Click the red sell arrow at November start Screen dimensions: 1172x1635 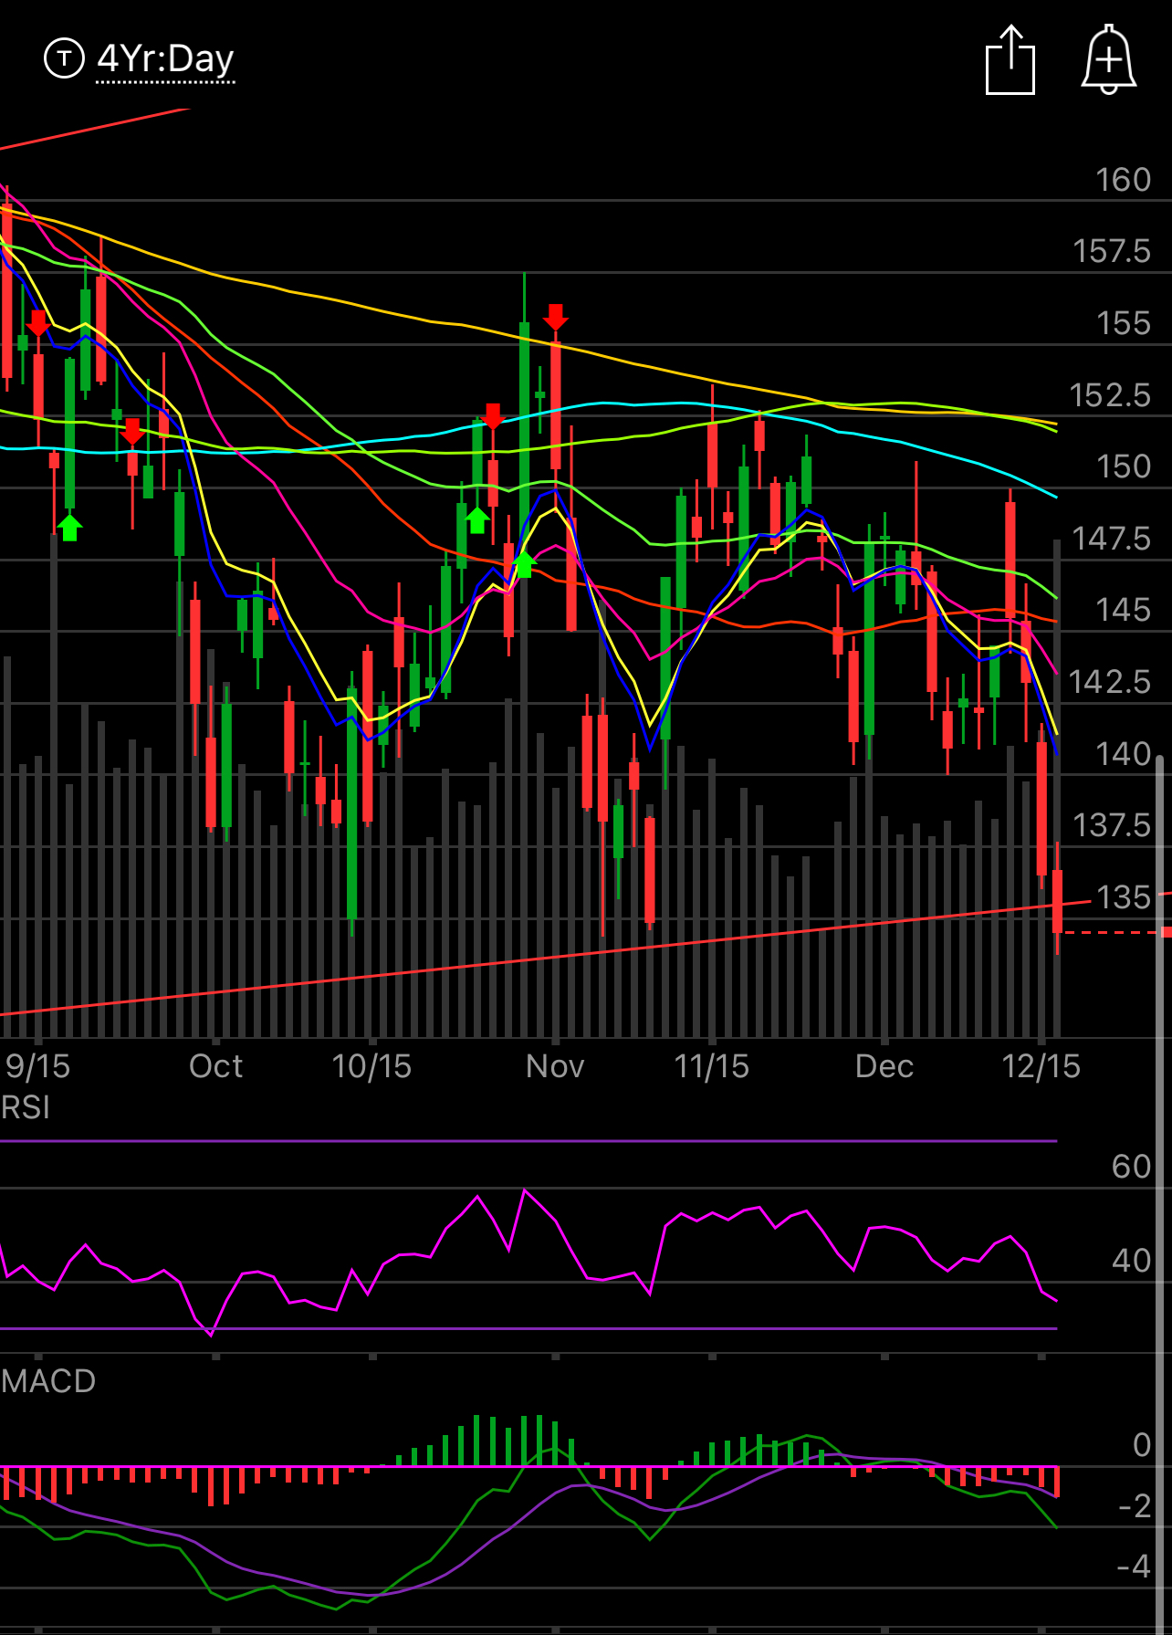pyautogui.click(x=555, y=318)
